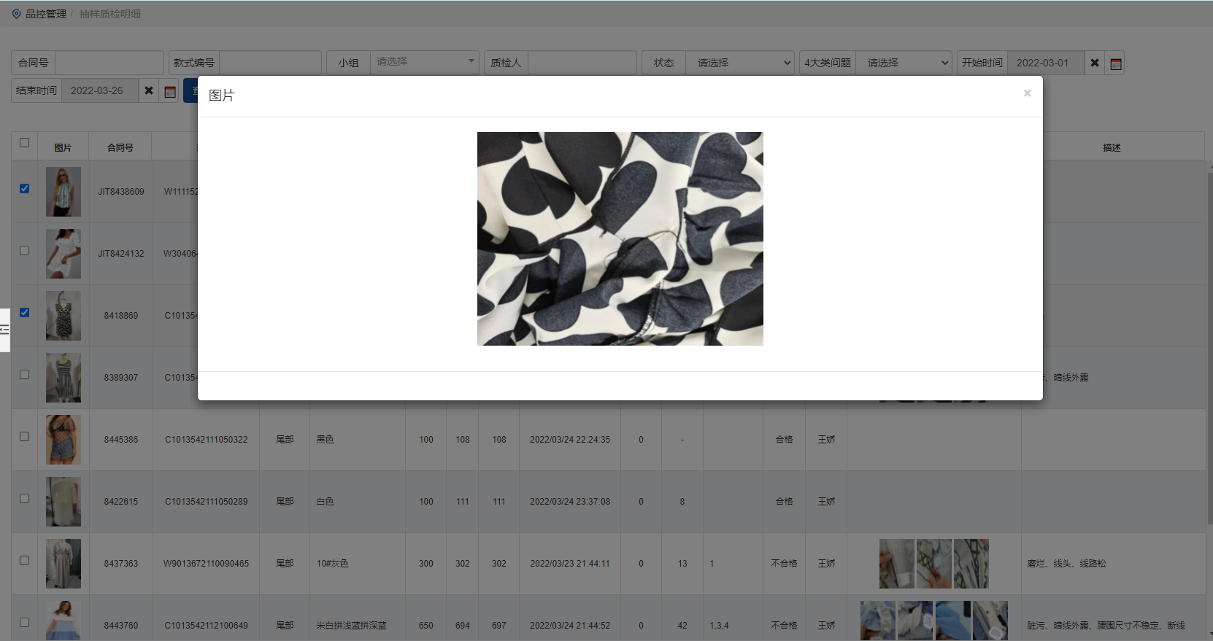Click the left sidebar collapse handle icon
Screen dimensions: 1213x641
point(4,330)
